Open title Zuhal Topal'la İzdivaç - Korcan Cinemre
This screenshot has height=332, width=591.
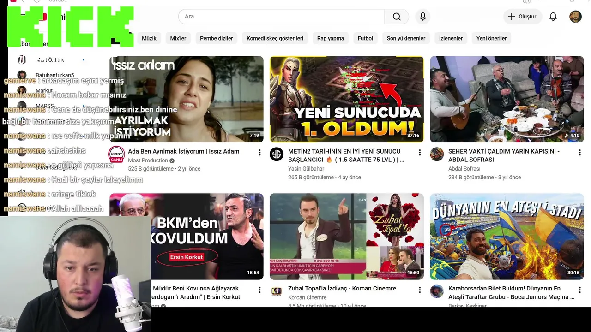(342, 288)
